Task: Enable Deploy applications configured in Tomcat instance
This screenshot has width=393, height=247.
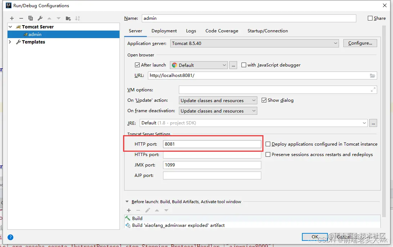Action: pos(268,144)
